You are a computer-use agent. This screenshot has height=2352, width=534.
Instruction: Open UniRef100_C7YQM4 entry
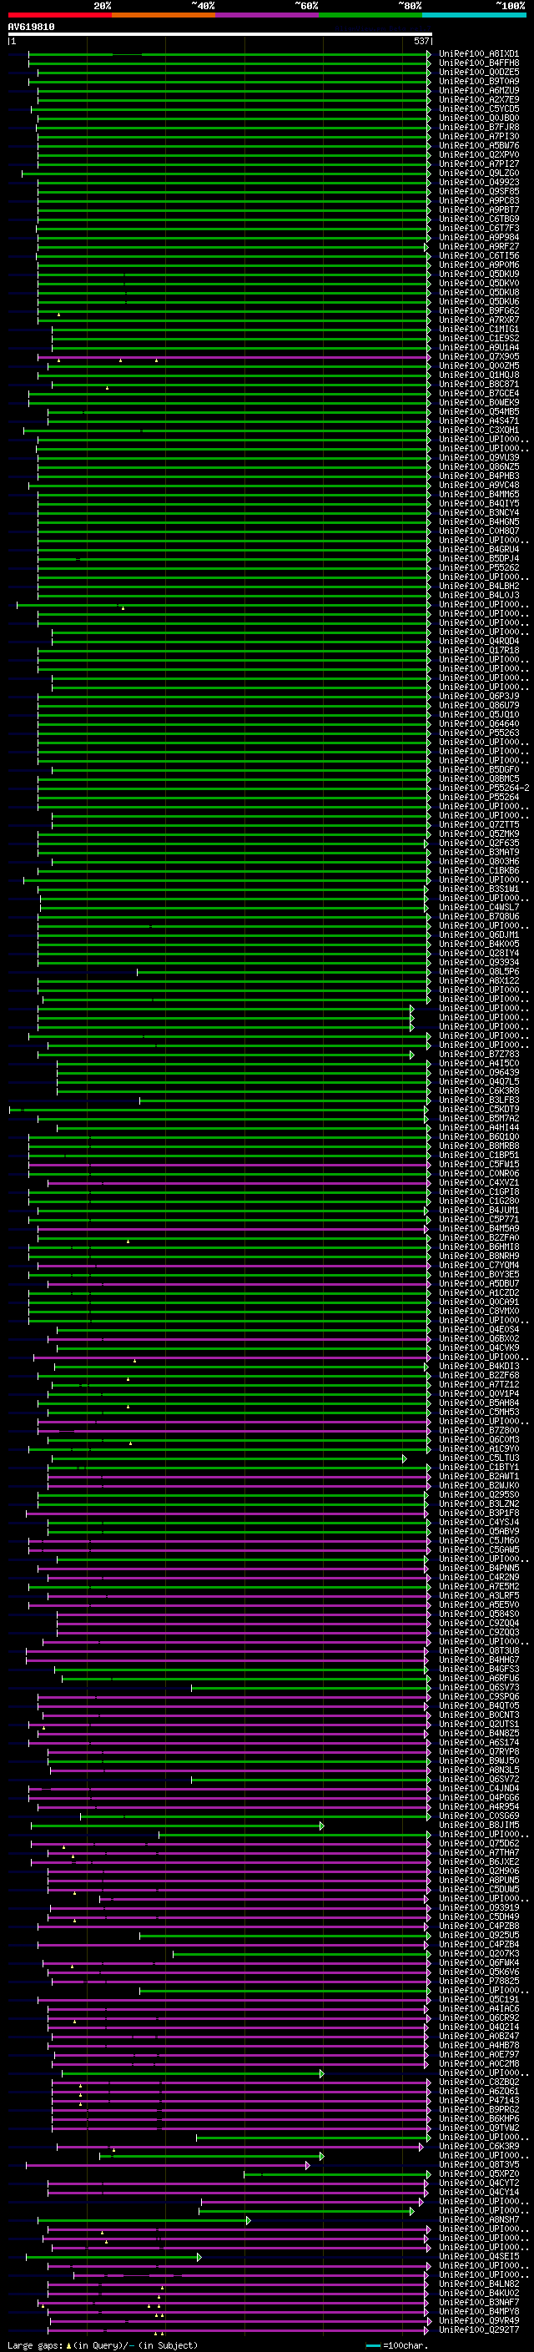(478, 1265)
